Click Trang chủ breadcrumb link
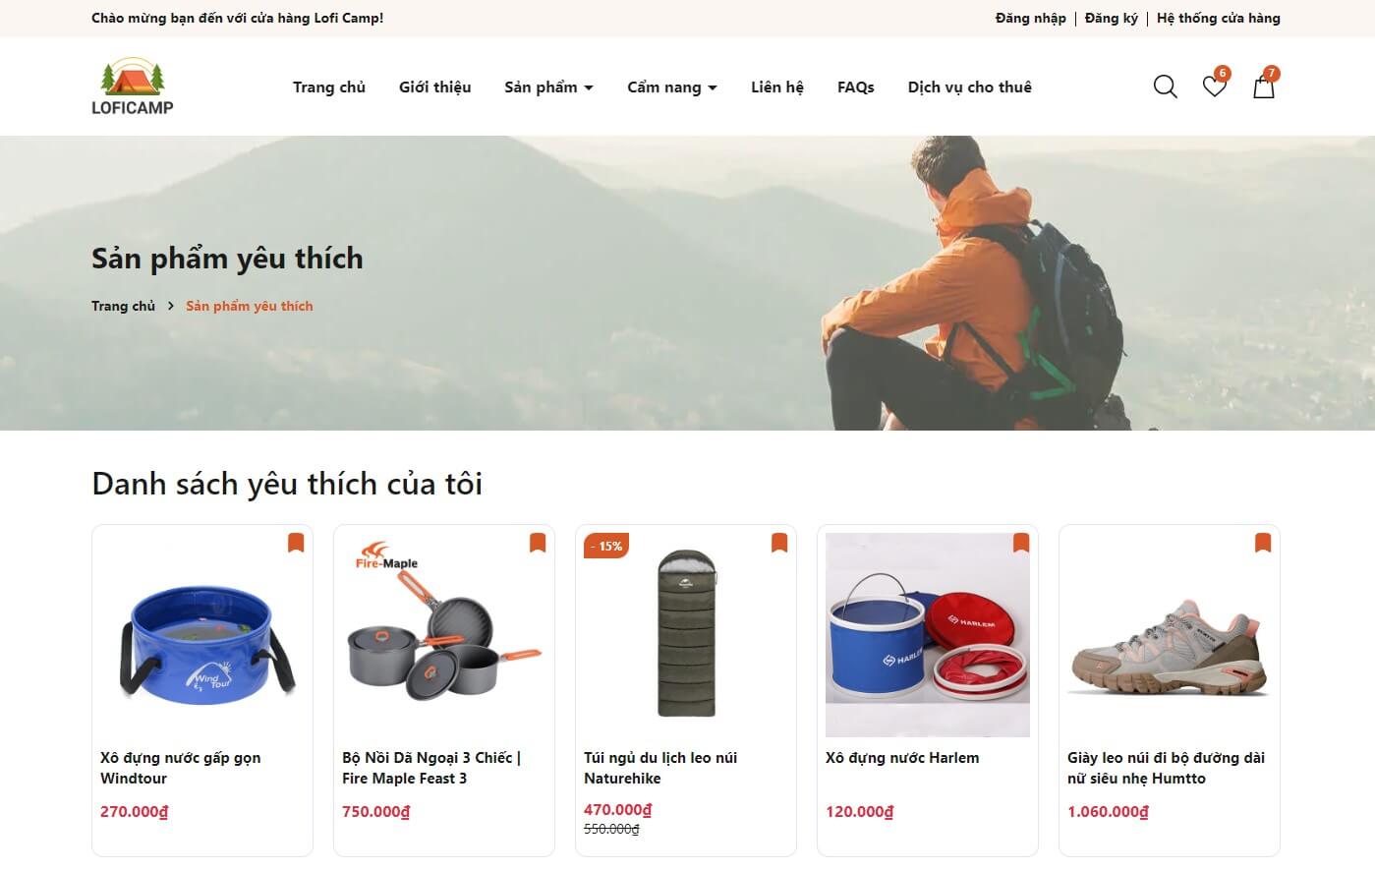 [x=123, y=306]
